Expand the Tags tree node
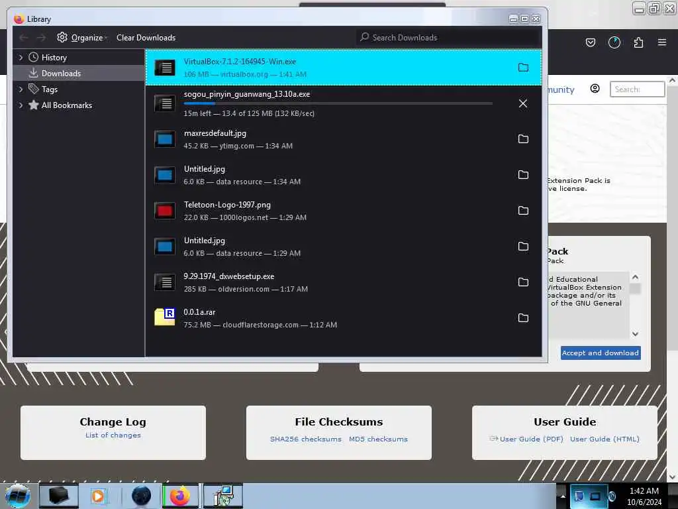The image size is (678, 509). [21, 89]
